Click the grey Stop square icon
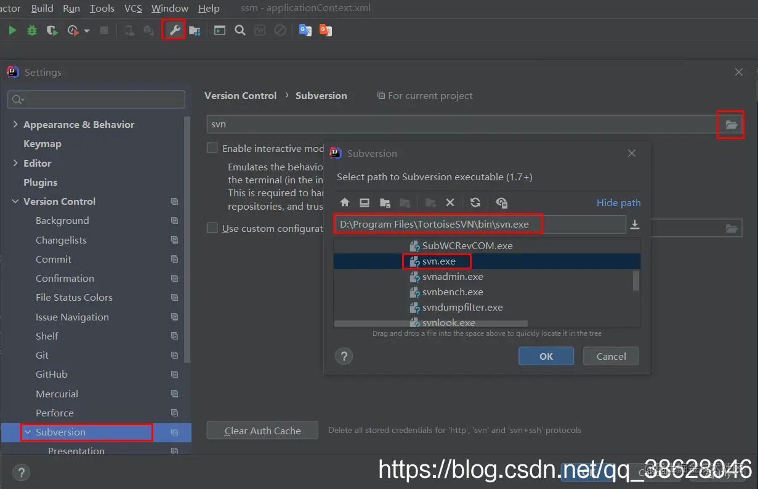This screenshot has height=489, width=758. (x=104, y=30)
